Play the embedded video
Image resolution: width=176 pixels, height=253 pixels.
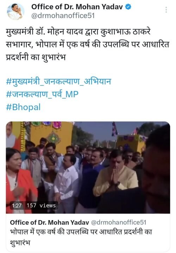(88, 168)
